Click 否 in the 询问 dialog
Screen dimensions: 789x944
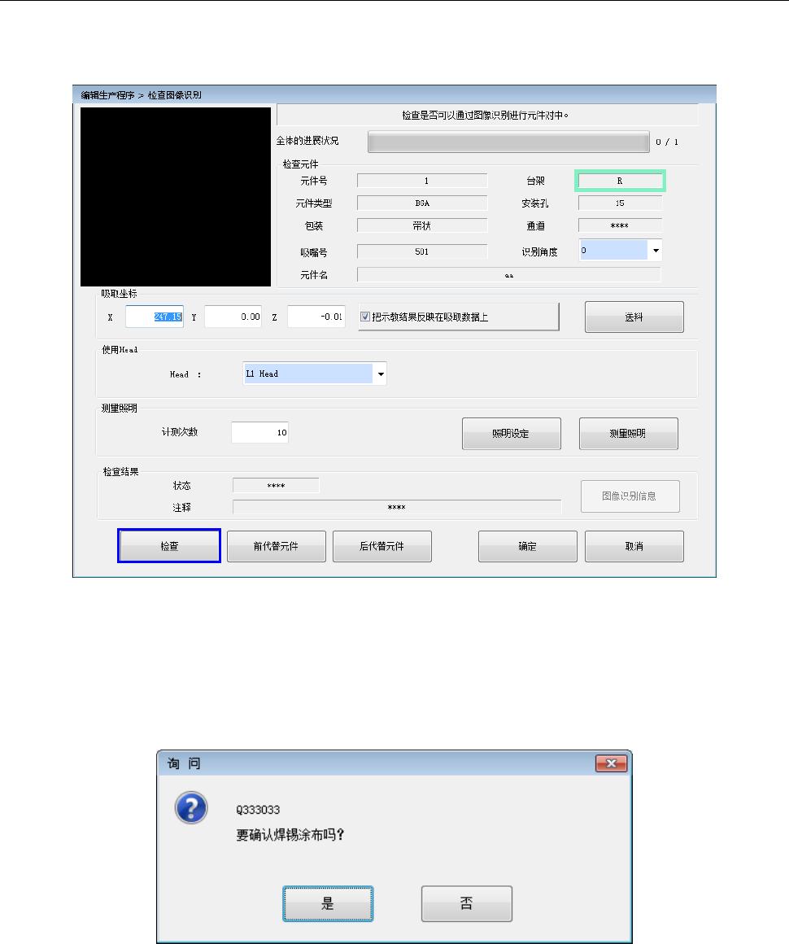click(x=467, y=903)
